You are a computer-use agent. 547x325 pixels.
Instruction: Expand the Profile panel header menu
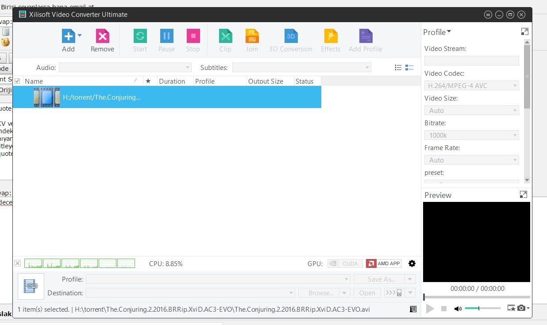[437, 32]
